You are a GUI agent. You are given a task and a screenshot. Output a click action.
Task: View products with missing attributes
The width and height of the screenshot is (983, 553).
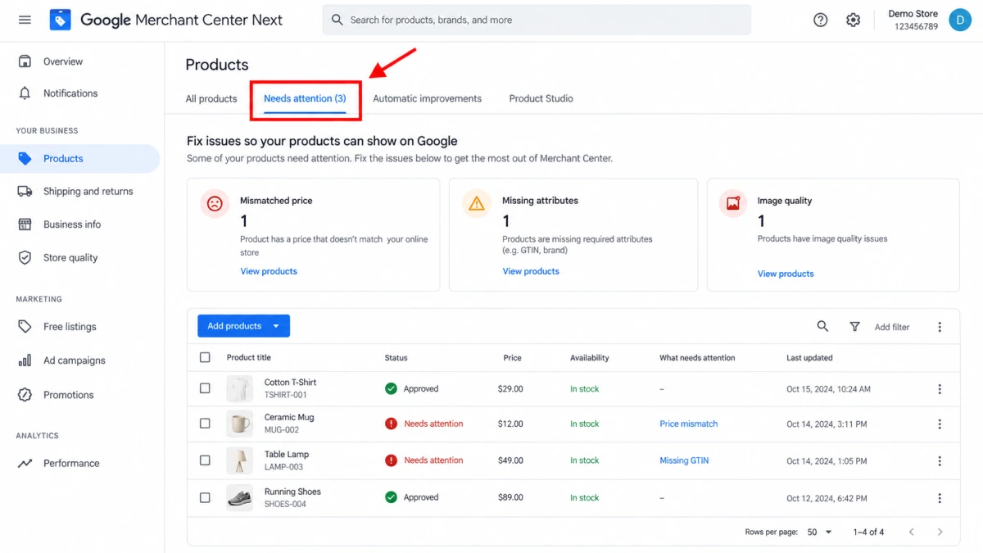click(531, 271)
